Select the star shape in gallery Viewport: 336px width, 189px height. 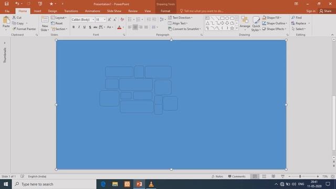(x=232, y=28)
